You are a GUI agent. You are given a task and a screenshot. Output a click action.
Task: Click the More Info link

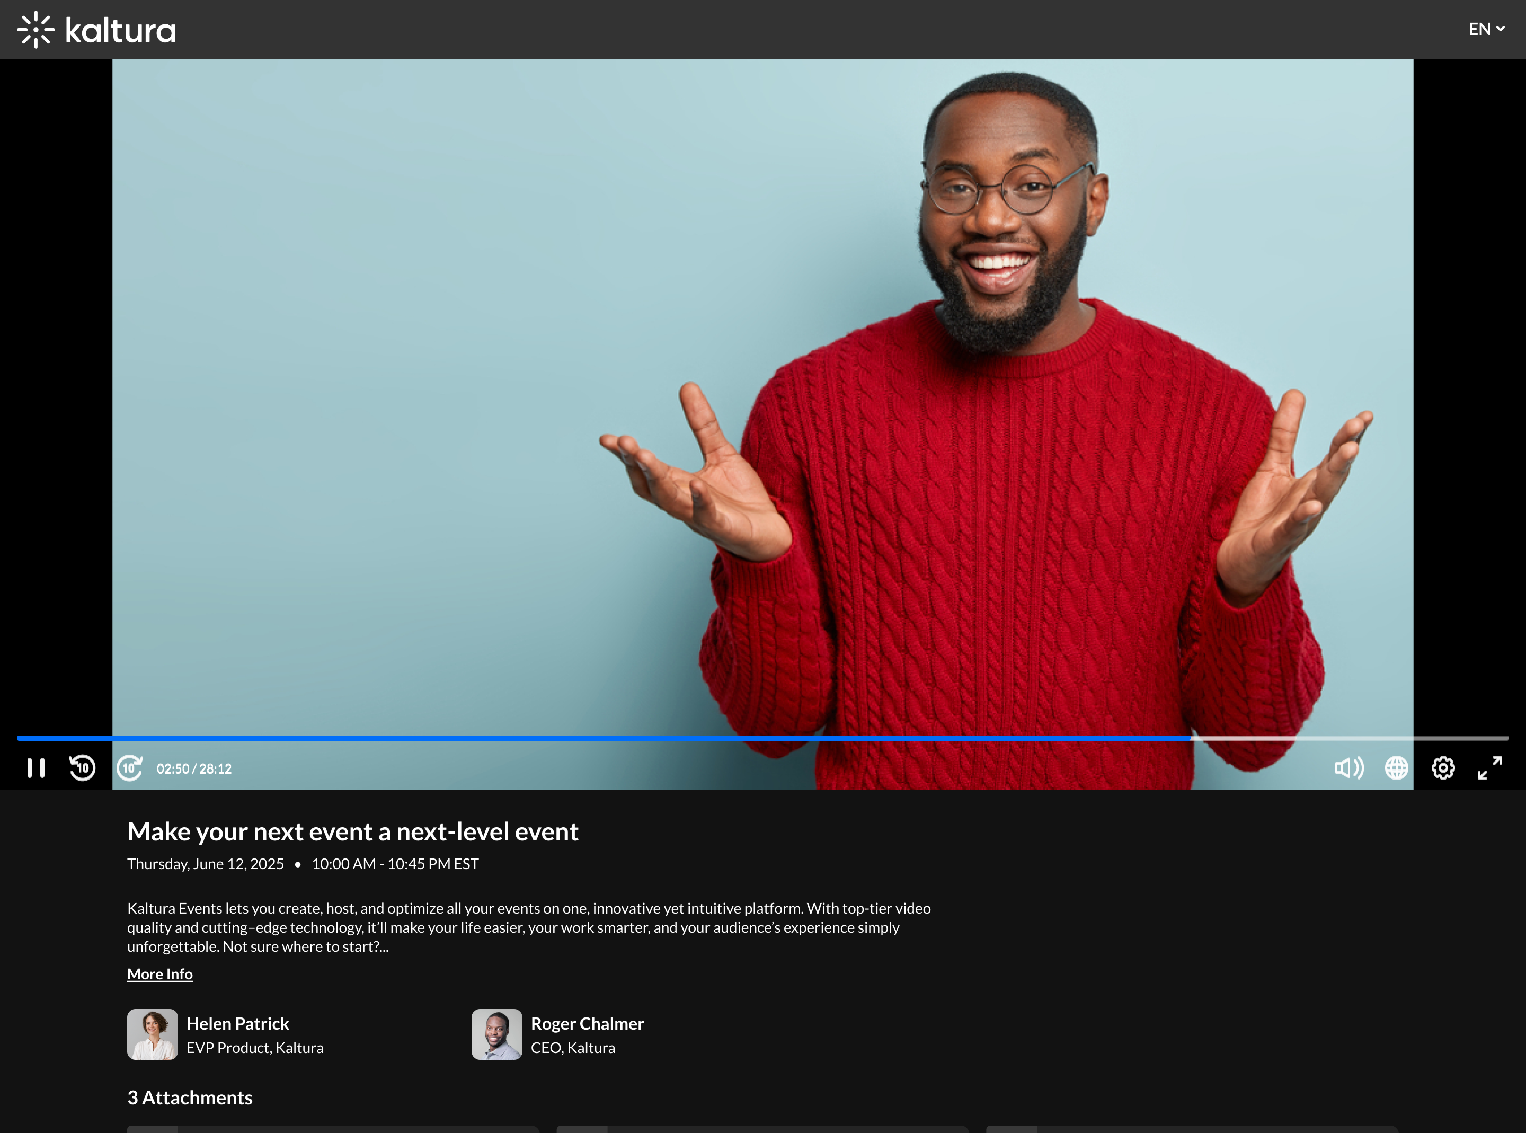(159, 974)
